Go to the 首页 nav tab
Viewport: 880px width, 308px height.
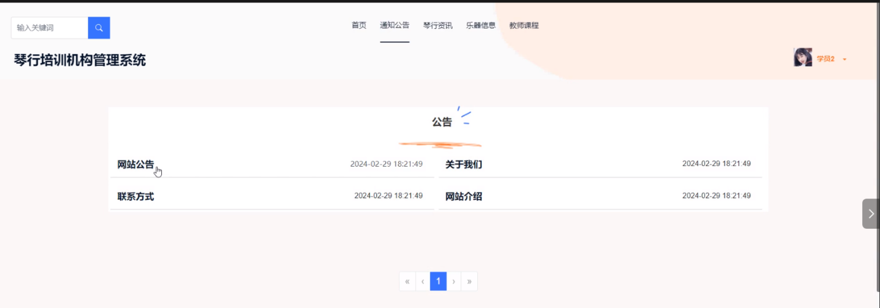click(359, 25)
